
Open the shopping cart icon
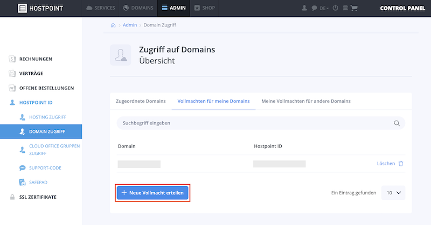354,8
